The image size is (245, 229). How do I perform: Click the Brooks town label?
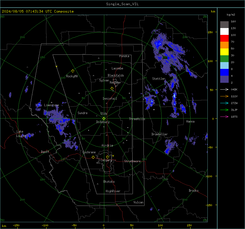coord(194,191)
